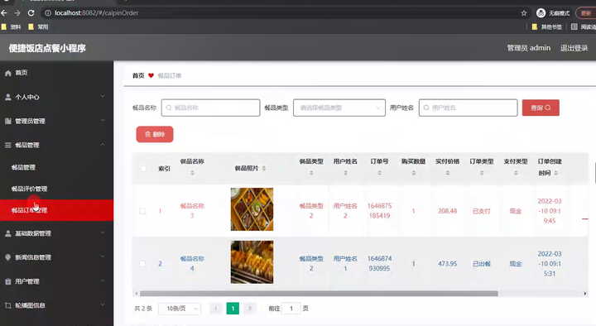Click the horizontal table scrollbar
The height and width of the screenshot is (326, 596).
(x=319, y=294)
